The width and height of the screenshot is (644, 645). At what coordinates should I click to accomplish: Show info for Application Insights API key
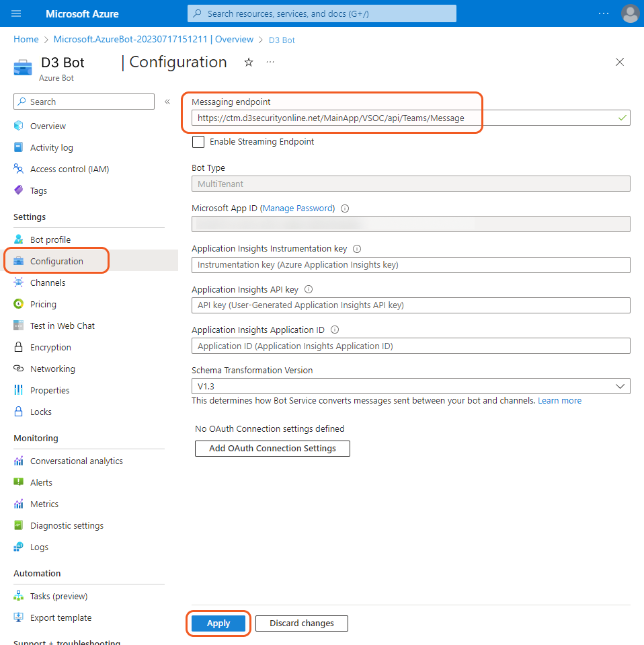(309, 290)
